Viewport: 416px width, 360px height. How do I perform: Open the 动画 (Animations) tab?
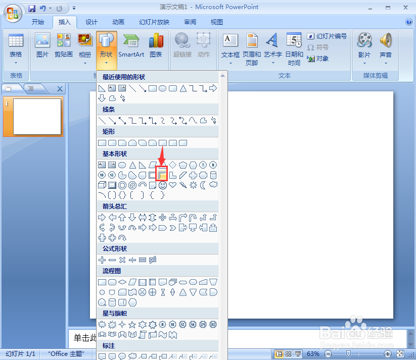pos(118,22)
